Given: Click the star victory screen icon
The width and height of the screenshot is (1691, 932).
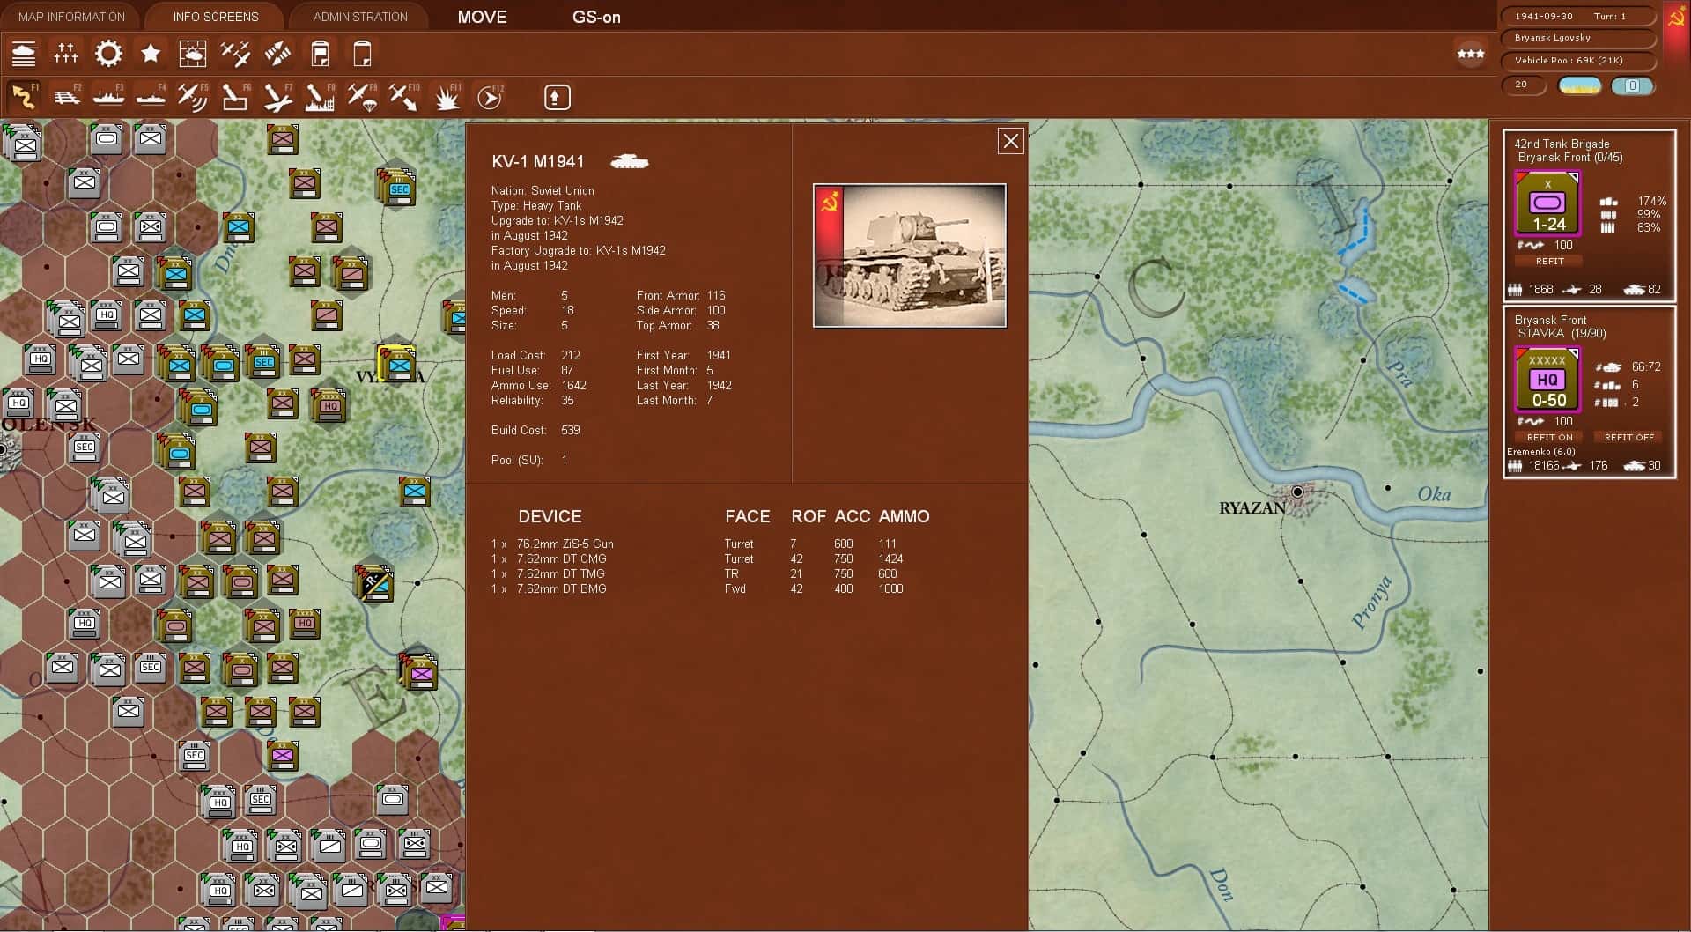Looking at the screenshot, I should (x=150, y=53).
